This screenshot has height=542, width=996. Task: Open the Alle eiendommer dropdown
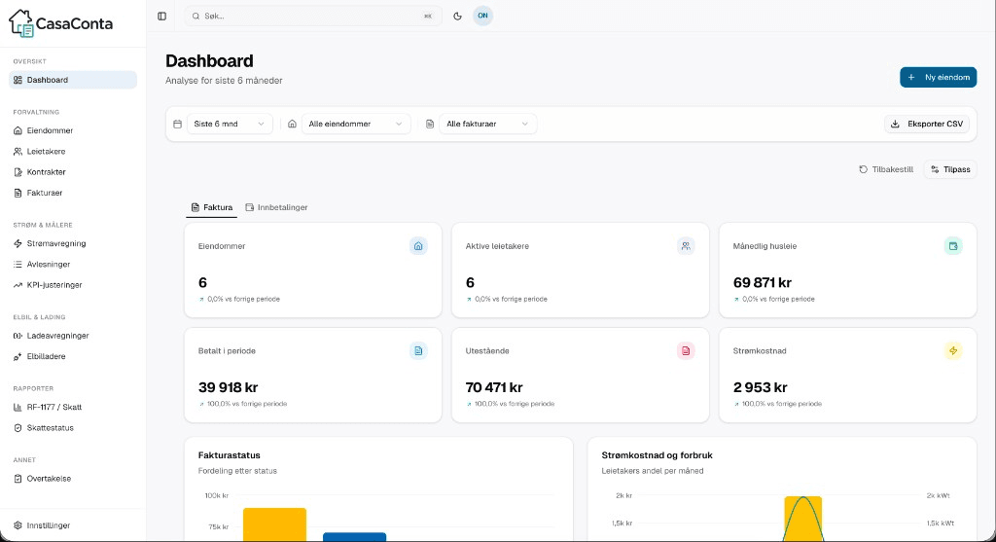coord(356,124)
